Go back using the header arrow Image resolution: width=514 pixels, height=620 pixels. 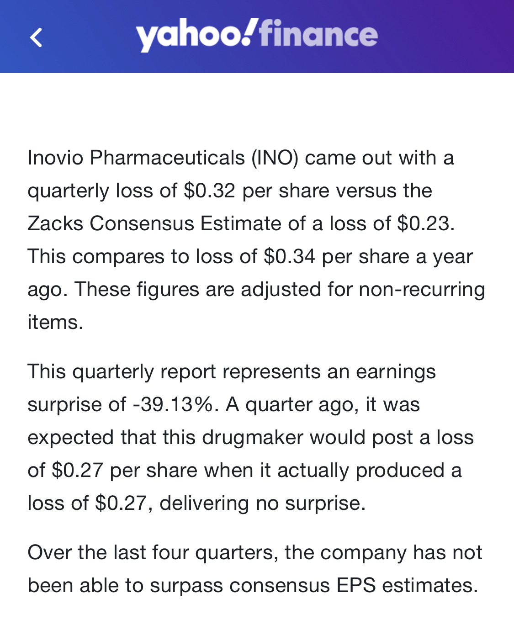36,37
